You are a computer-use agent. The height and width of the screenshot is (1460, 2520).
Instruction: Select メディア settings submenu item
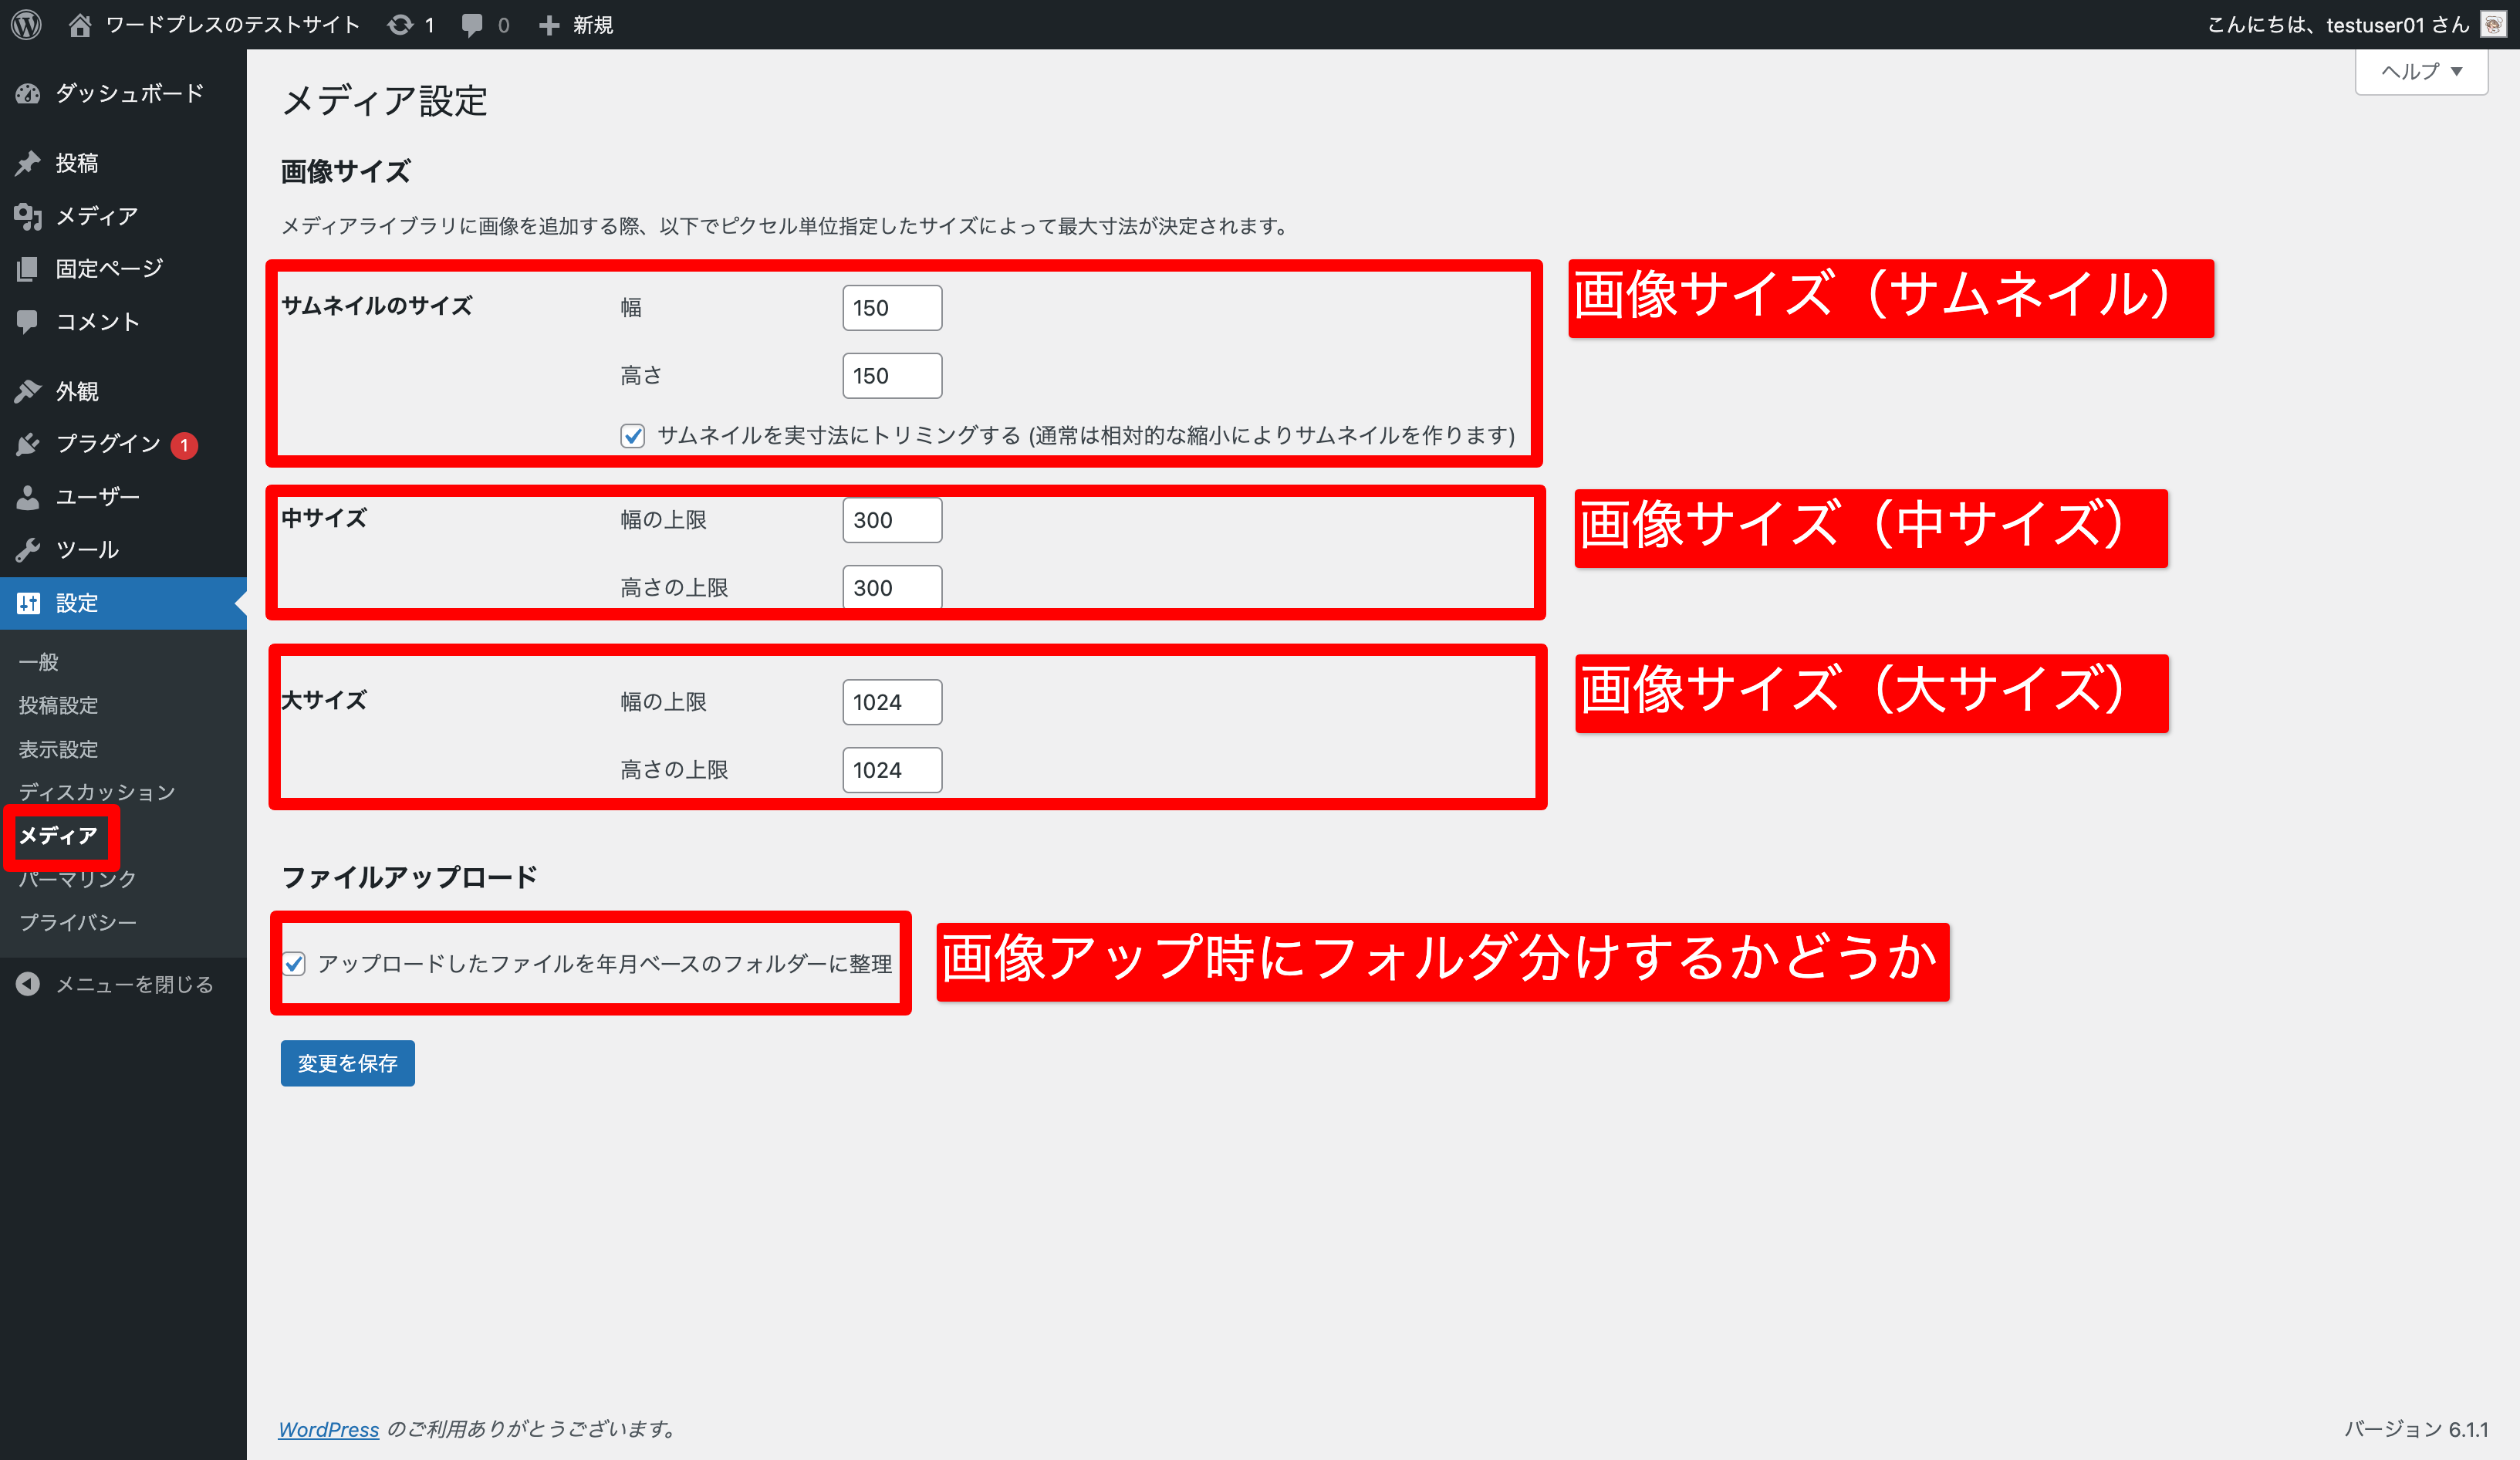tap(58, 836)
